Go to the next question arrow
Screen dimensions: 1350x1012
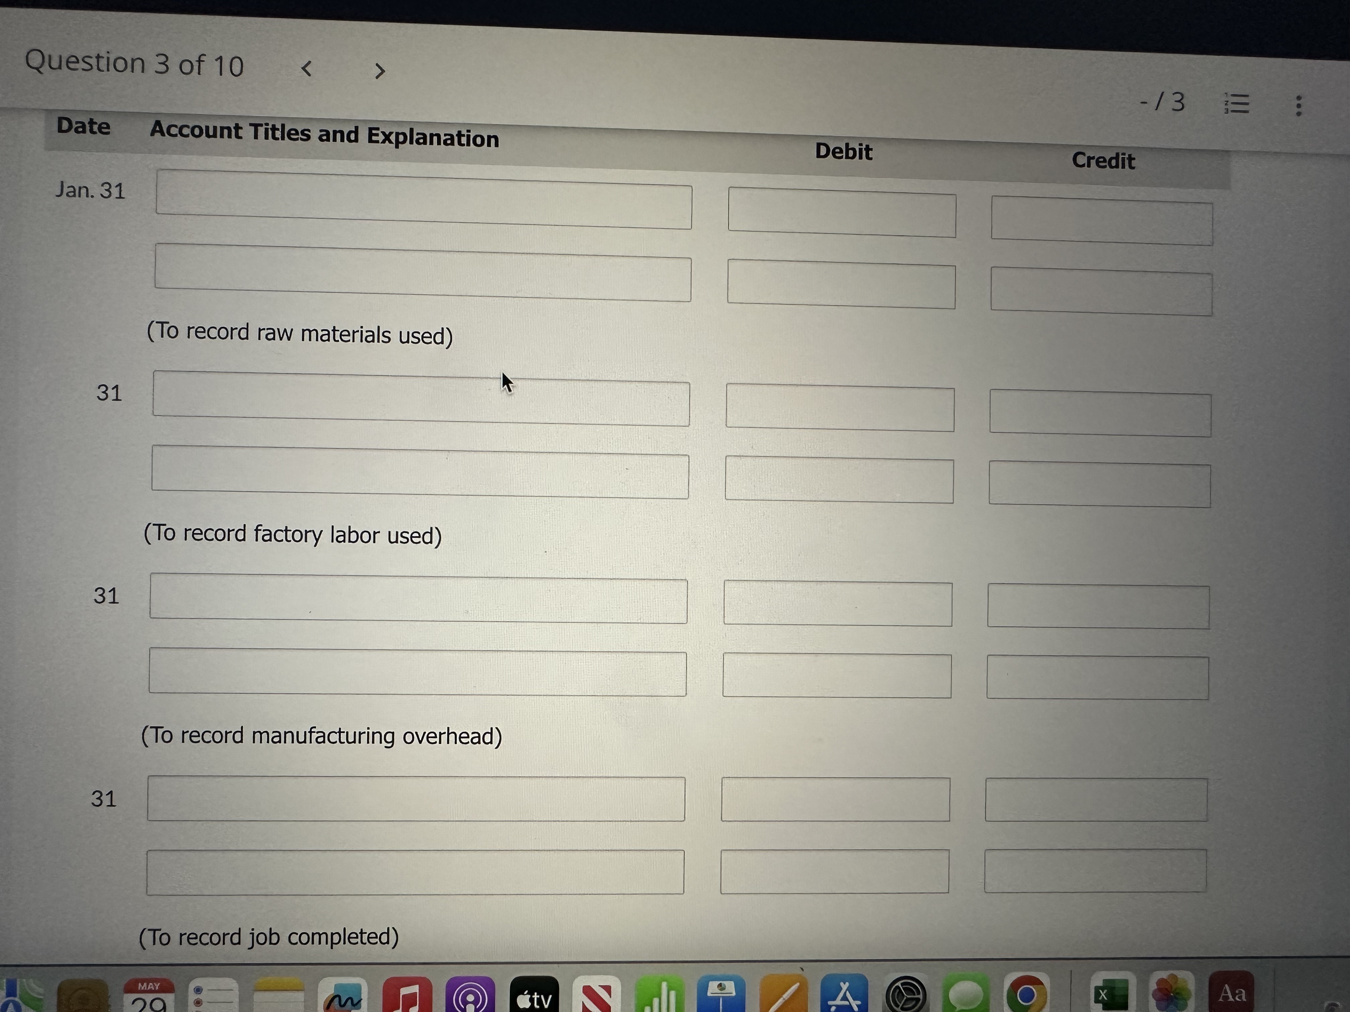tap(380, 71)
